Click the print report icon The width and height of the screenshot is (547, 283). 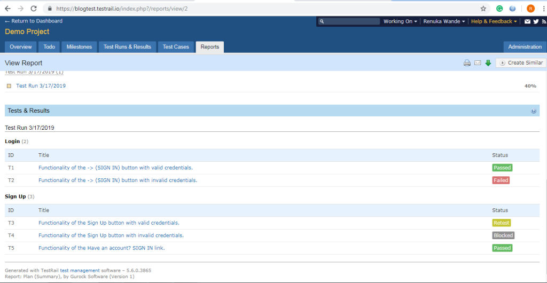pos(467,63)
